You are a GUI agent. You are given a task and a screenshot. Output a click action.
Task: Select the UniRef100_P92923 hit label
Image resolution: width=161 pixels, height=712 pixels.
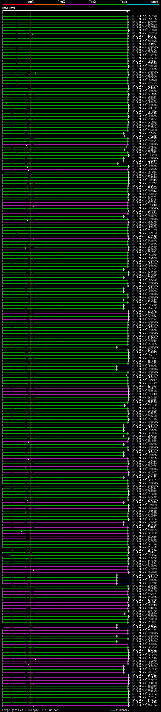(144, 33)
